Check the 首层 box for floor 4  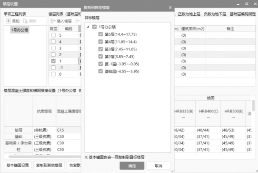(53, 41)
